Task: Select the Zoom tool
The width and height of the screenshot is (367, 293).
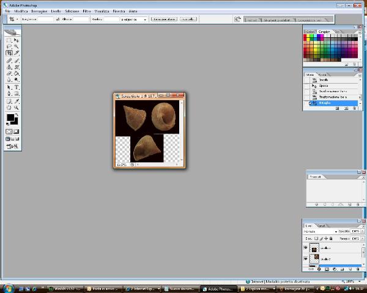Action: click(x=17, y=107)
